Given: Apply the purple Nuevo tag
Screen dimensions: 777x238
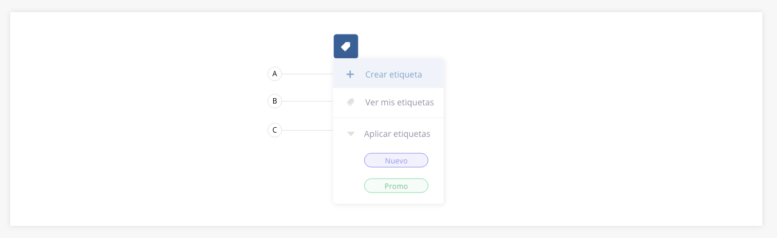Looking at the screenshot, I should (x=396, y=160).
